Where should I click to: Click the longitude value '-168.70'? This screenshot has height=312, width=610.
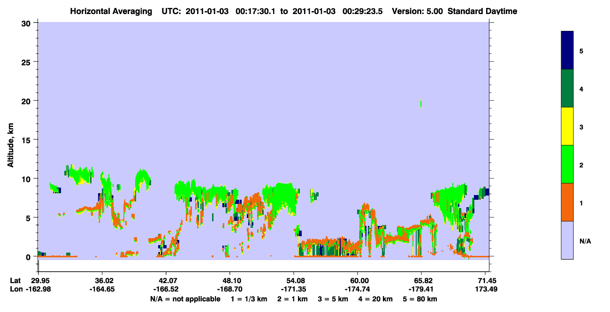[230, 289]
